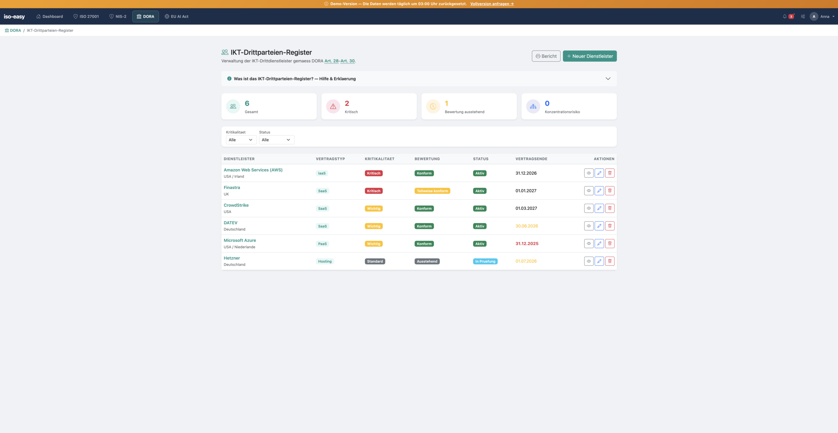Viewport: 838px width, 433px height.
Task: Open the Status filter dropdown
Action: coord(276,140)
